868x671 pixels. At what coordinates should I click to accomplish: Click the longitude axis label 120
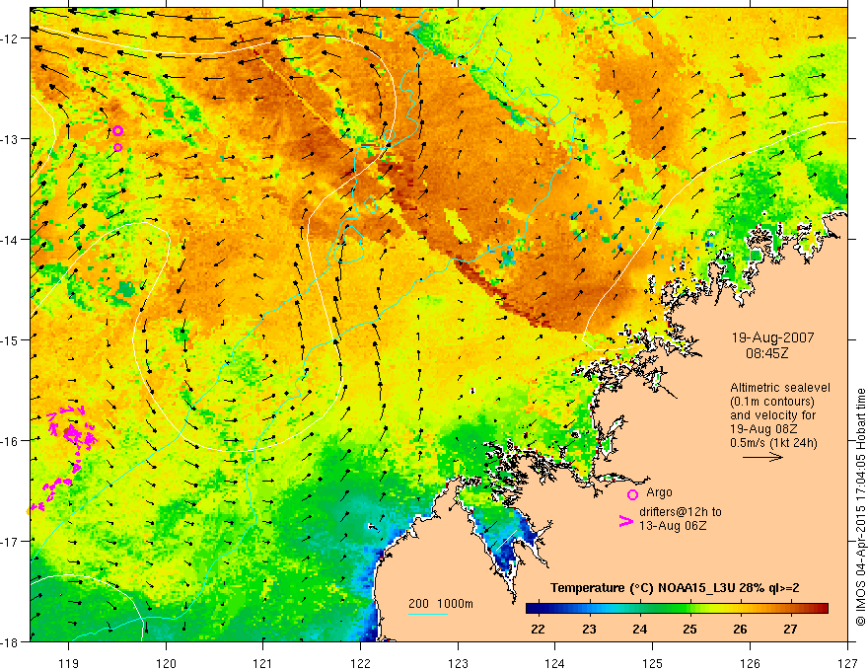tap(166, 663)
